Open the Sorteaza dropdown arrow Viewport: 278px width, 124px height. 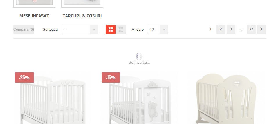pos(94,30)
